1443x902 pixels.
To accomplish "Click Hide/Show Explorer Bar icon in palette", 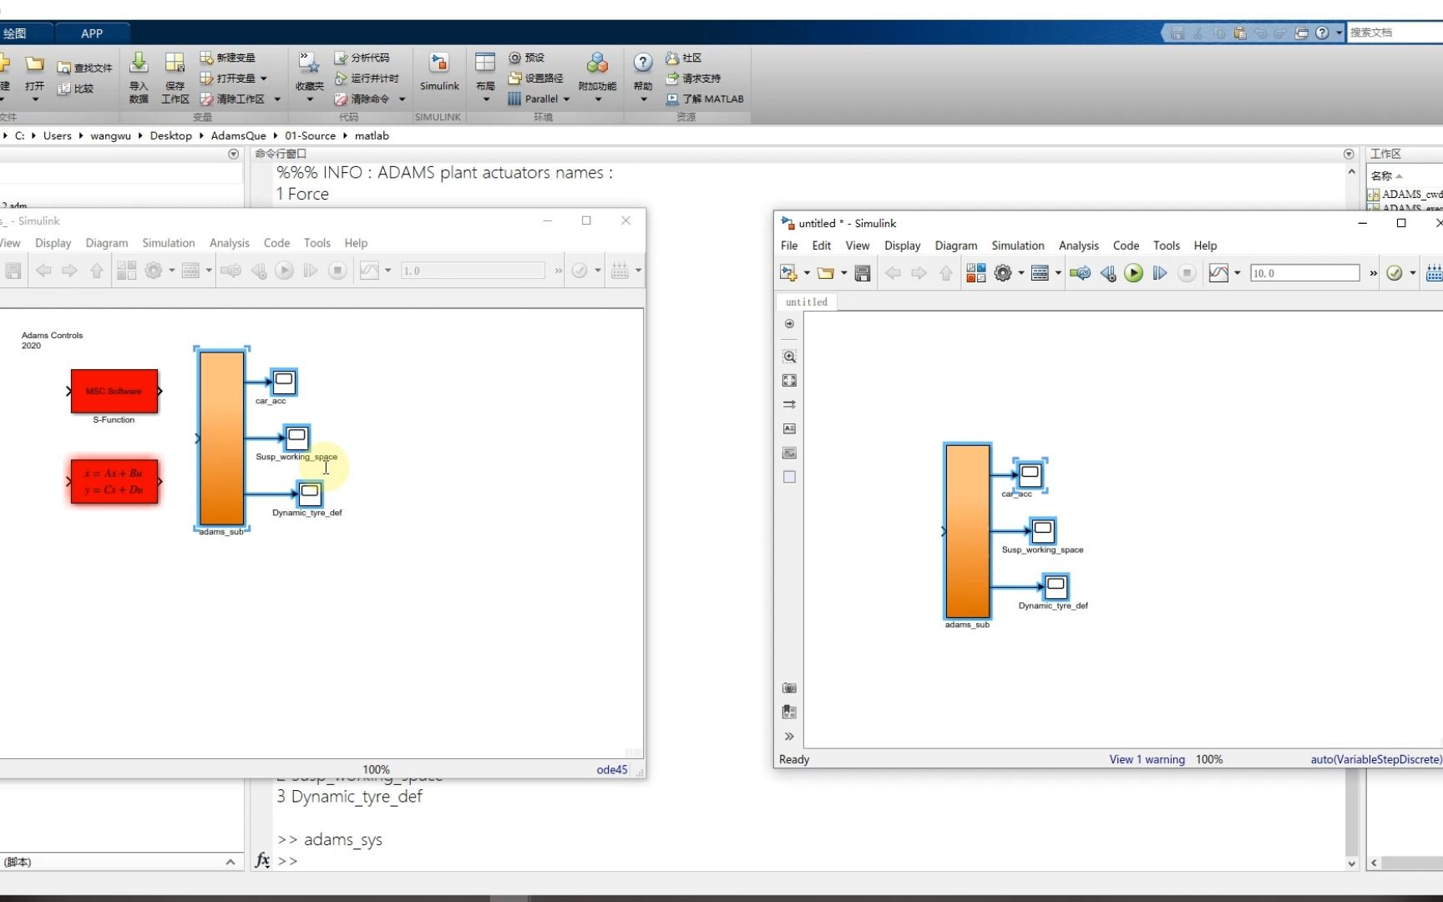I will click(789, 324).
